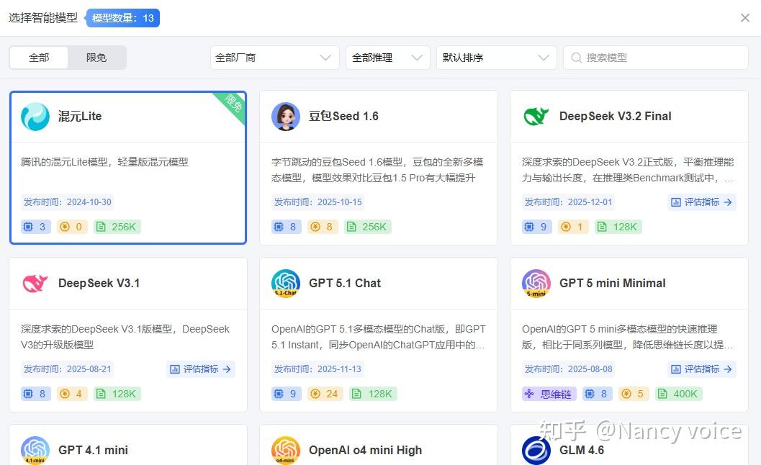The width and height of the screenshot is (761, 465).
Task: Click 发布时间: 2025-11-13 release date
Action: [318, 369]
